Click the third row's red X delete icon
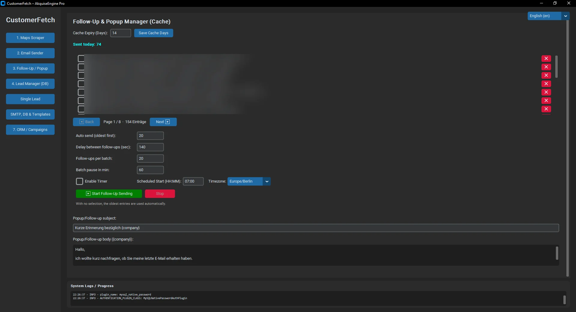 (x=546, y=75)
